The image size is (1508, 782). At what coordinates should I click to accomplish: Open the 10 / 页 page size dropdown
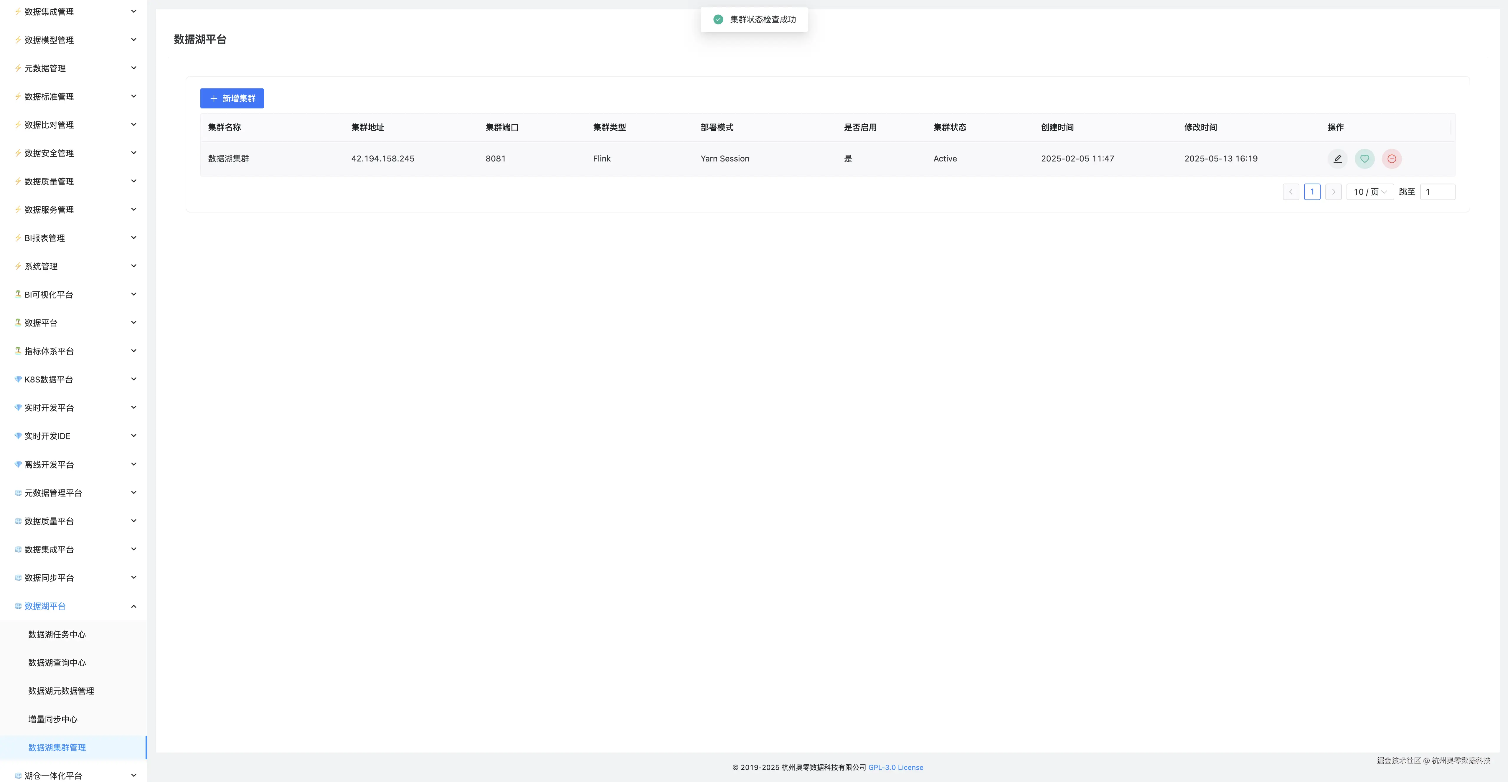1370,192
